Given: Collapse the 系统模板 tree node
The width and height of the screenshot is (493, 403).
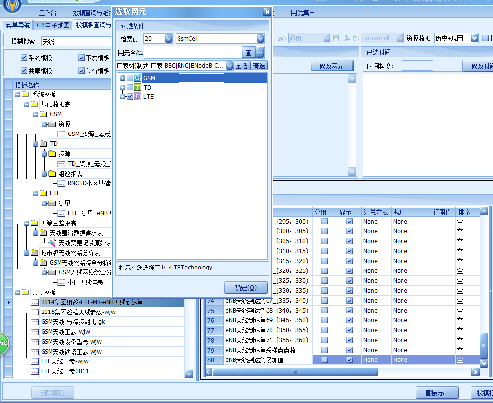Looking at the screenshot, I should (x=18, y=94).
